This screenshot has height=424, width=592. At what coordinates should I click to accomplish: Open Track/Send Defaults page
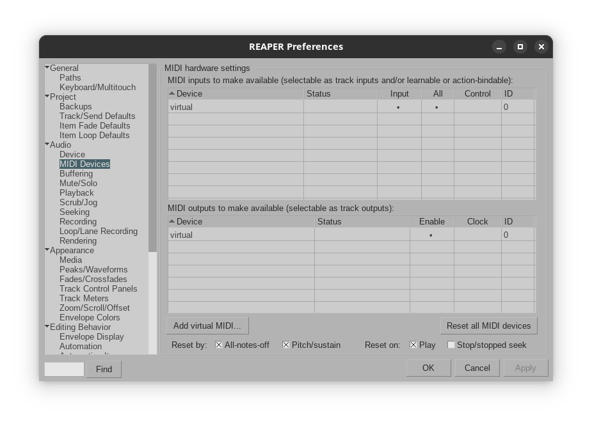click(97, 116)
